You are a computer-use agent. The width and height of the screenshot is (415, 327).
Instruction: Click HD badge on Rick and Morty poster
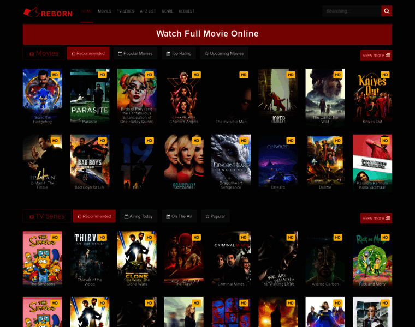[x=385, y=238]
